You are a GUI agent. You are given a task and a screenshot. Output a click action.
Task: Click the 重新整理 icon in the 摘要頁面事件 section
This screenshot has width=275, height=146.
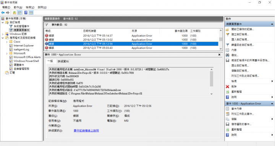[x=228, y=92]
